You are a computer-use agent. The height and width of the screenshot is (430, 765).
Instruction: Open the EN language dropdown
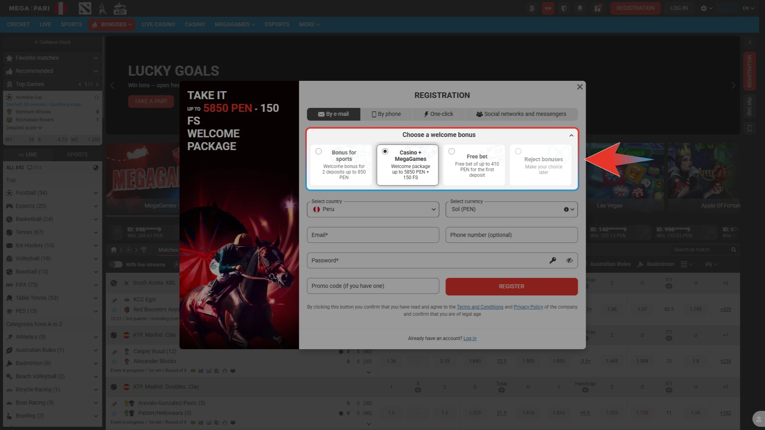tap(748, 8)
